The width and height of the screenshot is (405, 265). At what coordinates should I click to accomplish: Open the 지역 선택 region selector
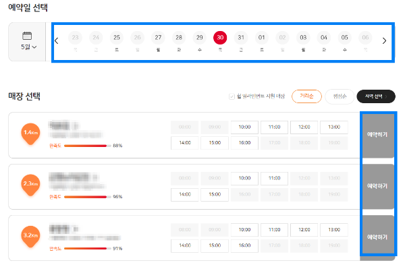point(376,96)
